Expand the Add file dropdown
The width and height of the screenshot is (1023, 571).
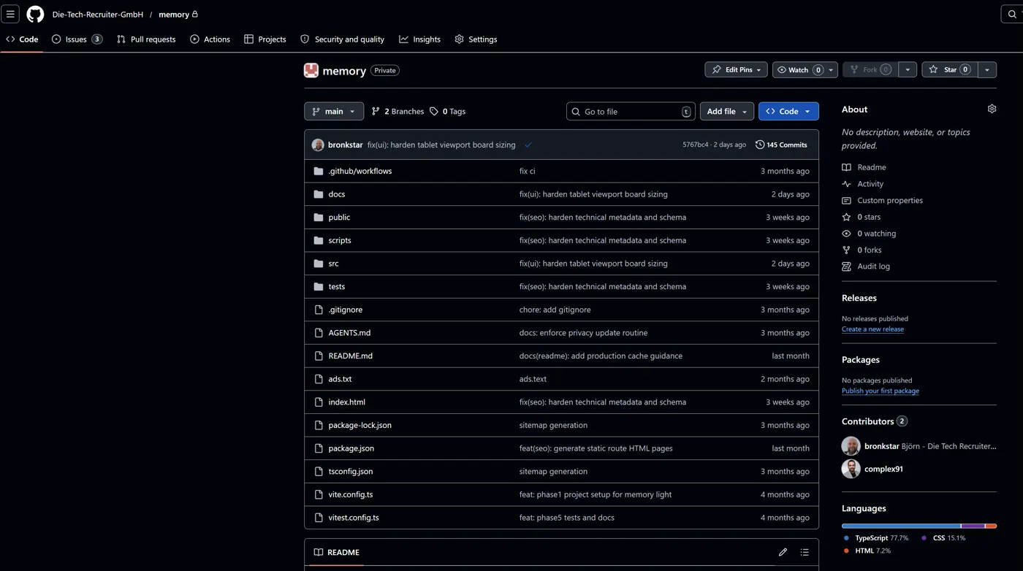coord(726,111)
